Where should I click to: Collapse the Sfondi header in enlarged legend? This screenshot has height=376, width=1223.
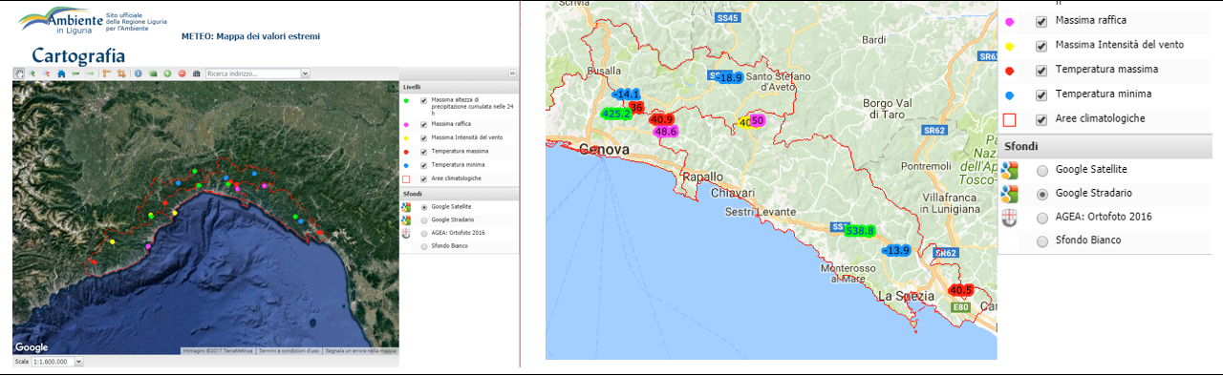pyautogui.click(x=1105, y=147)
